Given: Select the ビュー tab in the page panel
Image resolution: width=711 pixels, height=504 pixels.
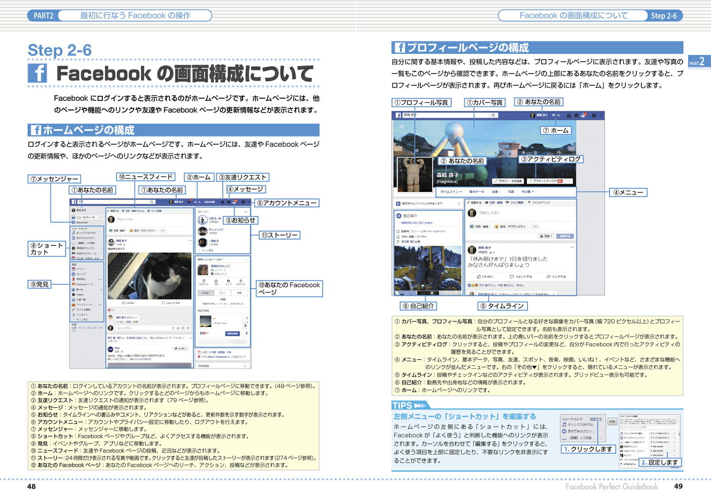Looking at the screenshot, I should click(x=222, y=293).
